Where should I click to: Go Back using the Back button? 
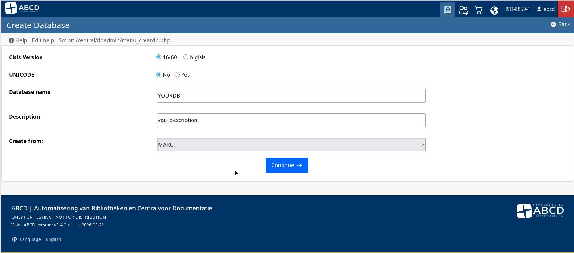coord(560,24)
